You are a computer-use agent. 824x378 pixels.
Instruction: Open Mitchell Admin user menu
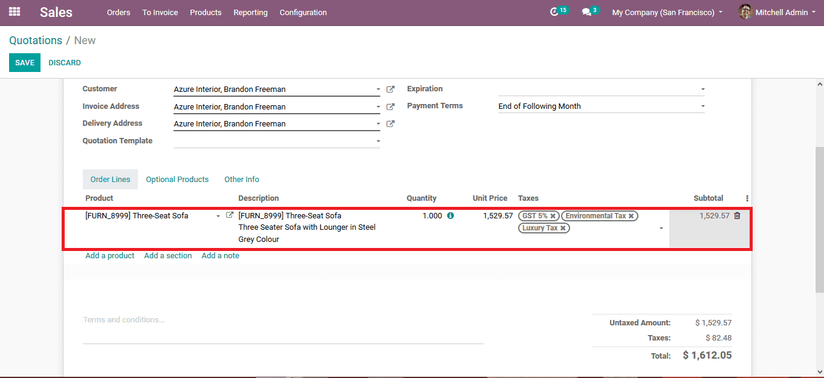coord(777,12)
